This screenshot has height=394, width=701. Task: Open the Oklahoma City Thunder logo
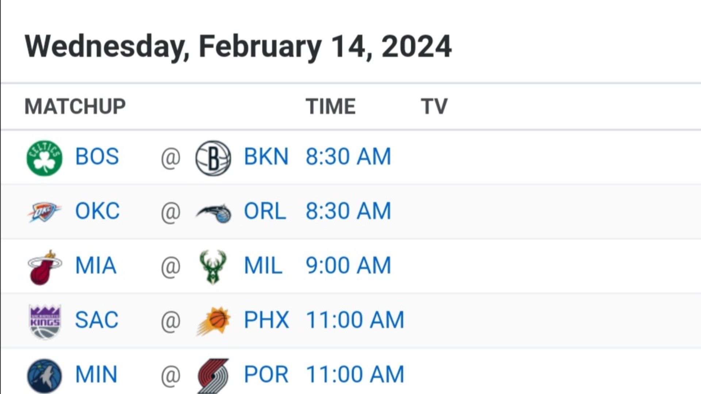point(45,212)
